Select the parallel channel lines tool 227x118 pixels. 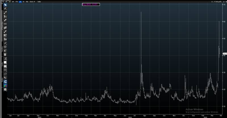5,28
